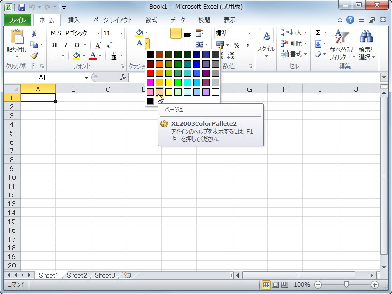Viewport: 392px width, 294px height.
Task: Apply red font color A icon
Action: (93, 56)
